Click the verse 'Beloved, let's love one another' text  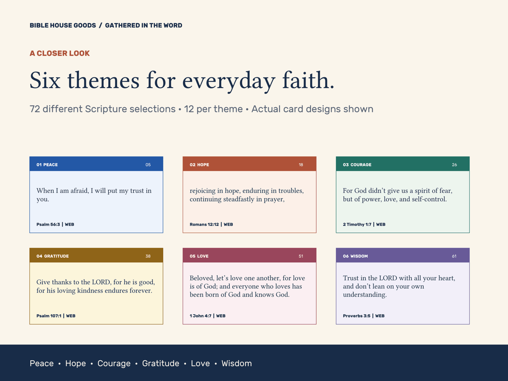pyautogui.click(x=247, y=286)
